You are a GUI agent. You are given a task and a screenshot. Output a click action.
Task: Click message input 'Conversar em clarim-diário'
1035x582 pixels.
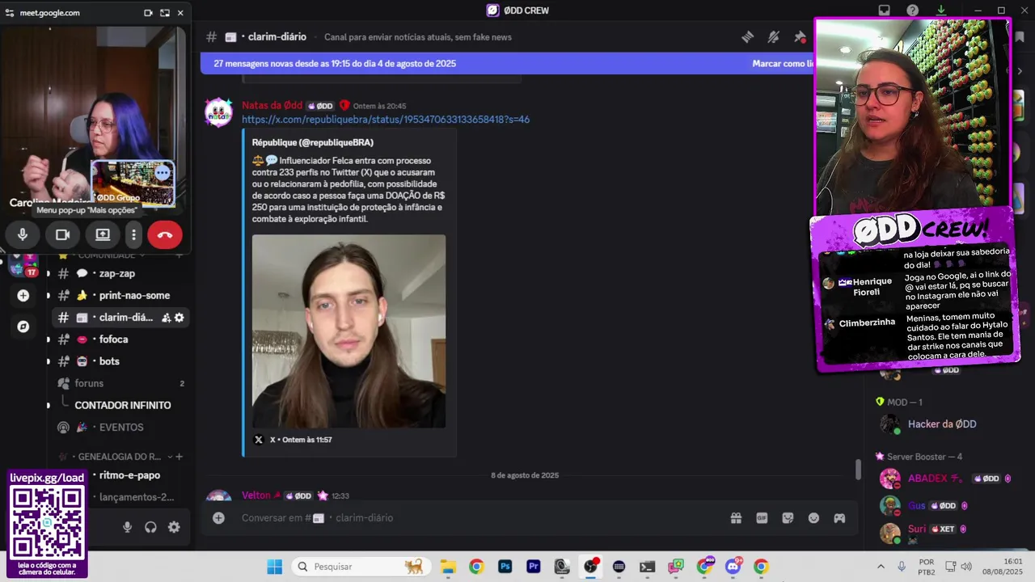pos(477,517)
